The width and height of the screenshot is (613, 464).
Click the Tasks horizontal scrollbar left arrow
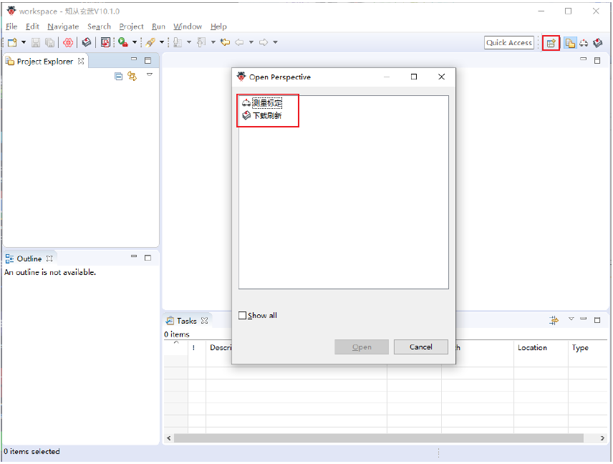tap(169, 438)
